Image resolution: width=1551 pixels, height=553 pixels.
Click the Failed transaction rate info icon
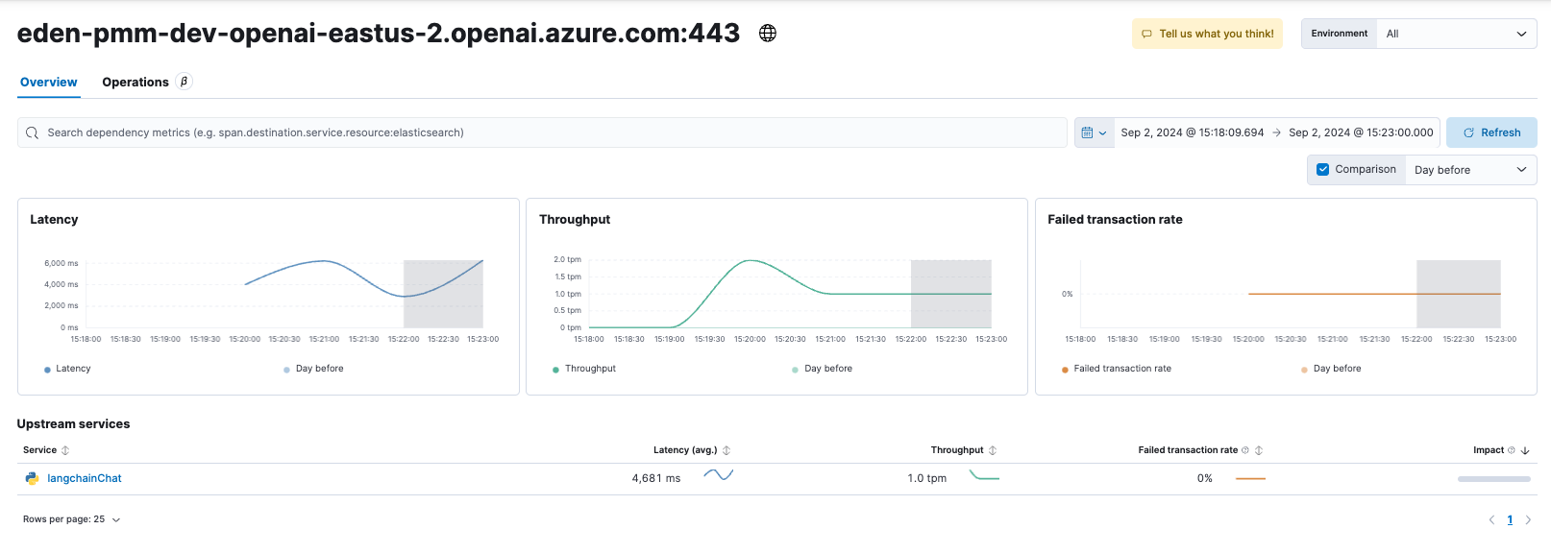tap(1245, 450)
